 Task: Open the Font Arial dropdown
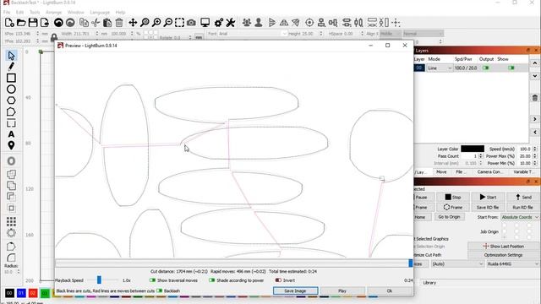253,34
